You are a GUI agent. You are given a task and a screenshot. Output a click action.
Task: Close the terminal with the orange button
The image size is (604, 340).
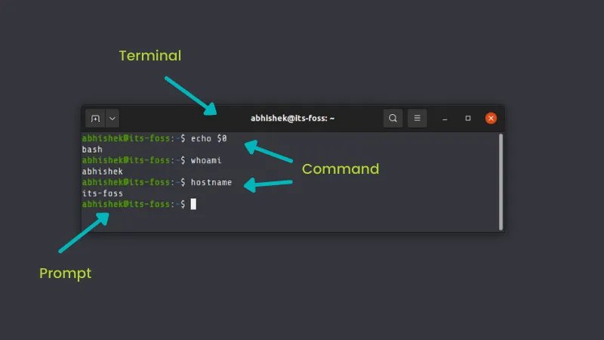coord(491,119)
